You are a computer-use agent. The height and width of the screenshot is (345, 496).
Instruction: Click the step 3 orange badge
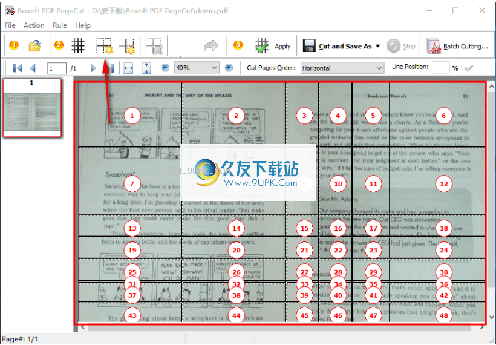tap(238, 45)
